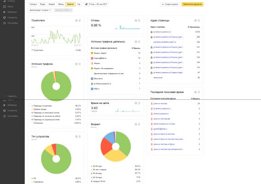Sort by Визиты in Источник трафика (детально)
Image resolution: width=261 pixels, height=184 pixels.
[136, 48]
